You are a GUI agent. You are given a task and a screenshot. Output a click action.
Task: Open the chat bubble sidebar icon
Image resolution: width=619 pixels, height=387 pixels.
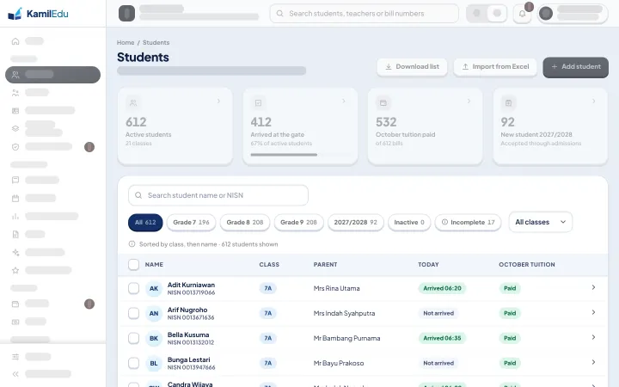(x=15, y=180)
